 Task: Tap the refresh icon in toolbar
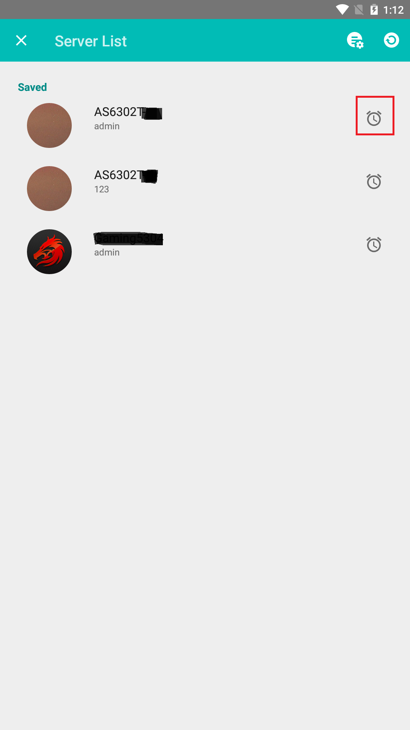click(391, 40)
